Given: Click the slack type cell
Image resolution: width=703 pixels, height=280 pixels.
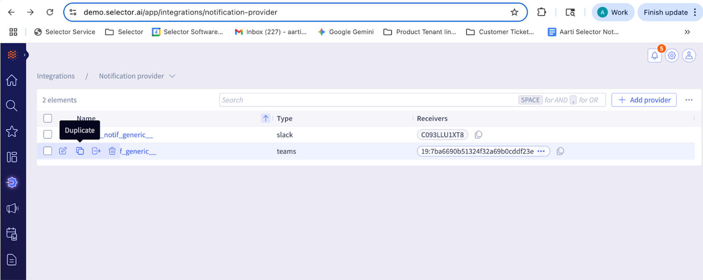Looking at the screenshot, I should point(284,135).
